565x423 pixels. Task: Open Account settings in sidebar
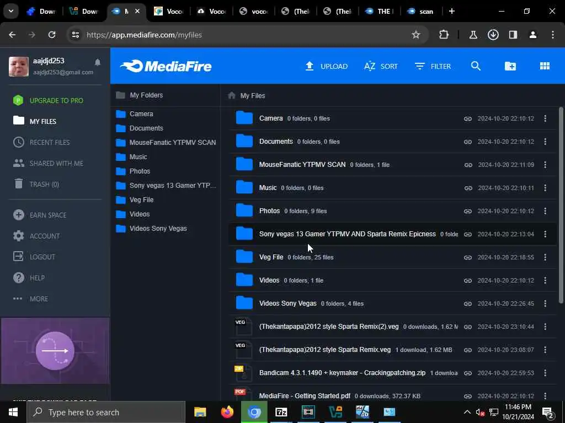[36, 236]
